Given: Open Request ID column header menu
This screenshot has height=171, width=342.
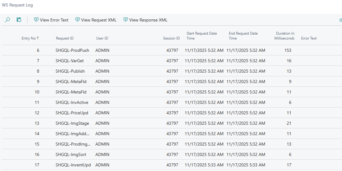Looking at the screenshot, I should 65,38.
